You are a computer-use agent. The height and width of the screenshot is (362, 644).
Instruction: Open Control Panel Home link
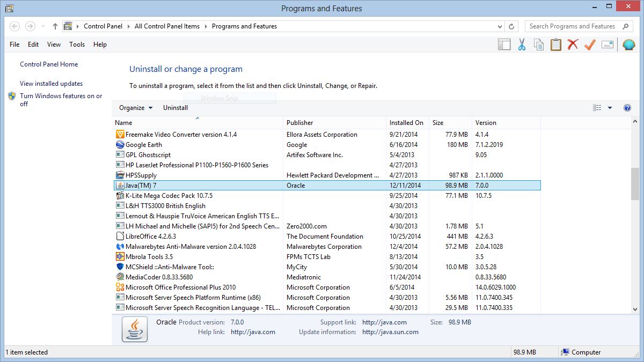click(49, 64)
